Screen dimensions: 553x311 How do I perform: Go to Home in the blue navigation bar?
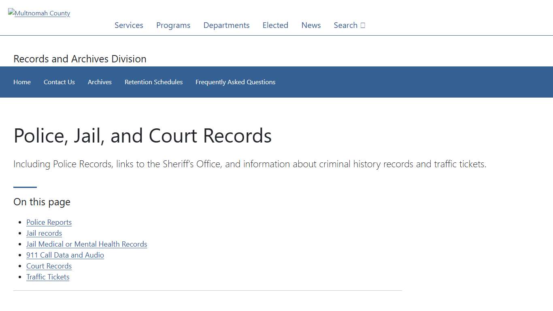click(22, 82)
